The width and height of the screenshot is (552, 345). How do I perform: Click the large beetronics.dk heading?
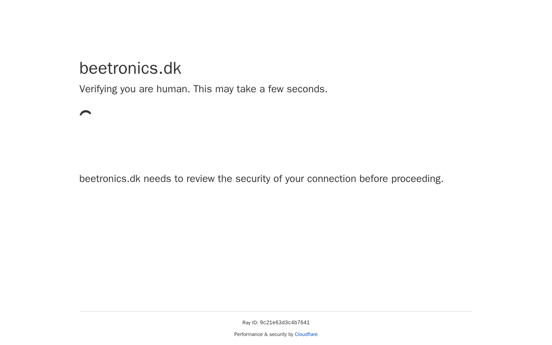click(x=130, y=69)
